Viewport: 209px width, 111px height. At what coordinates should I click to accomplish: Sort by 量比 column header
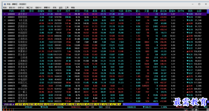[138, 11]
